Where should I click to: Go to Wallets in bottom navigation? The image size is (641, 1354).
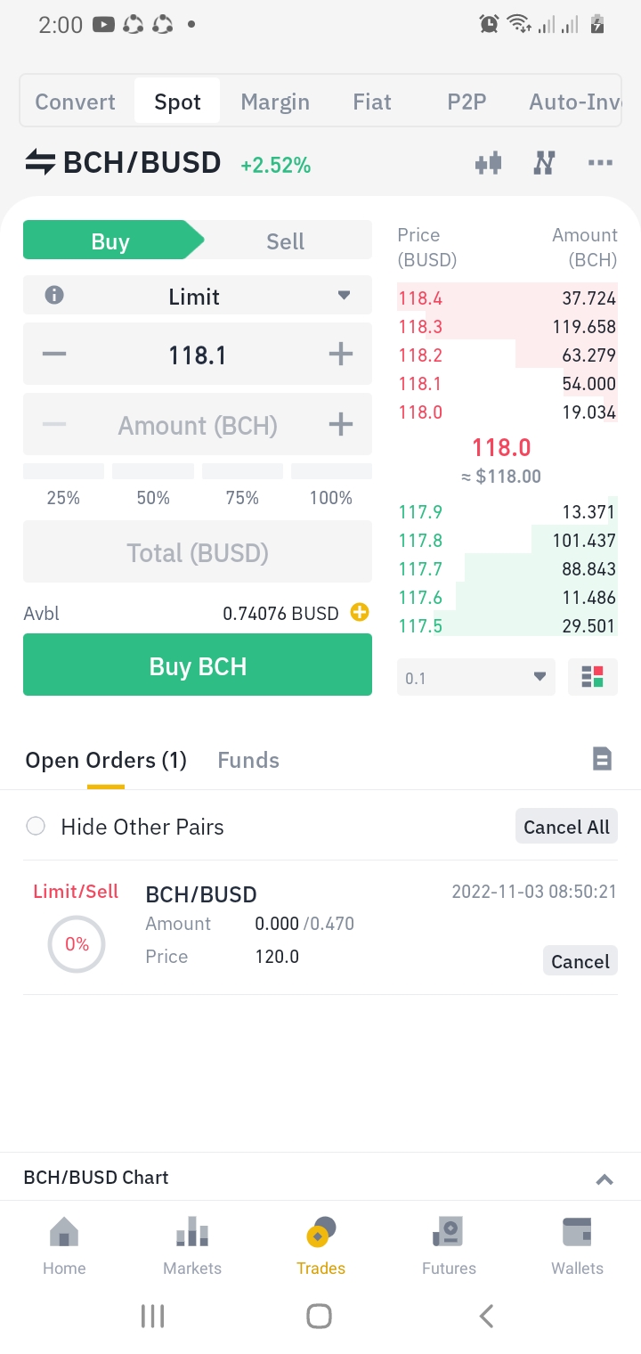point(577,1245)
